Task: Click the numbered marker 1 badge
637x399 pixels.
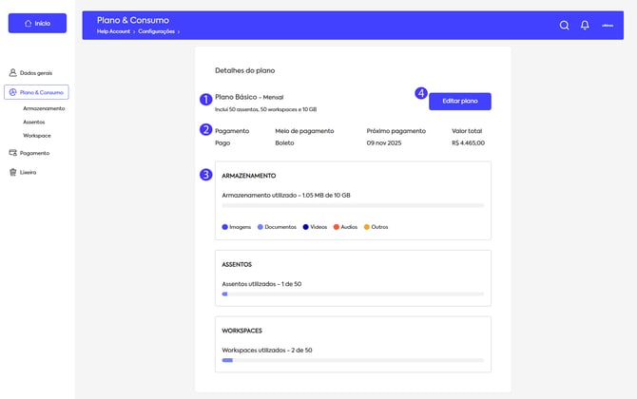Action: [x=205, y=100]
